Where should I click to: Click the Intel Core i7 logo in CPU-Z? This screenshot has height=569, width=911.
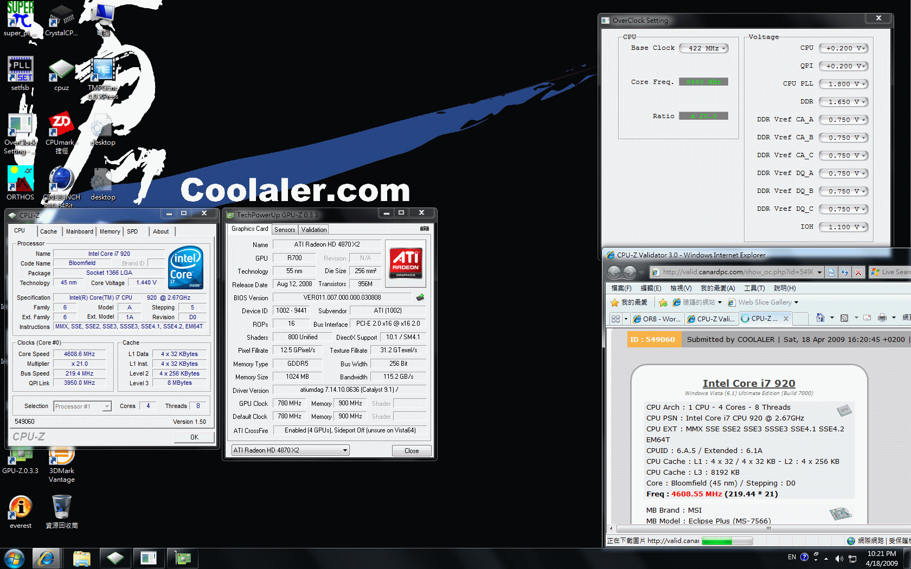185,267
